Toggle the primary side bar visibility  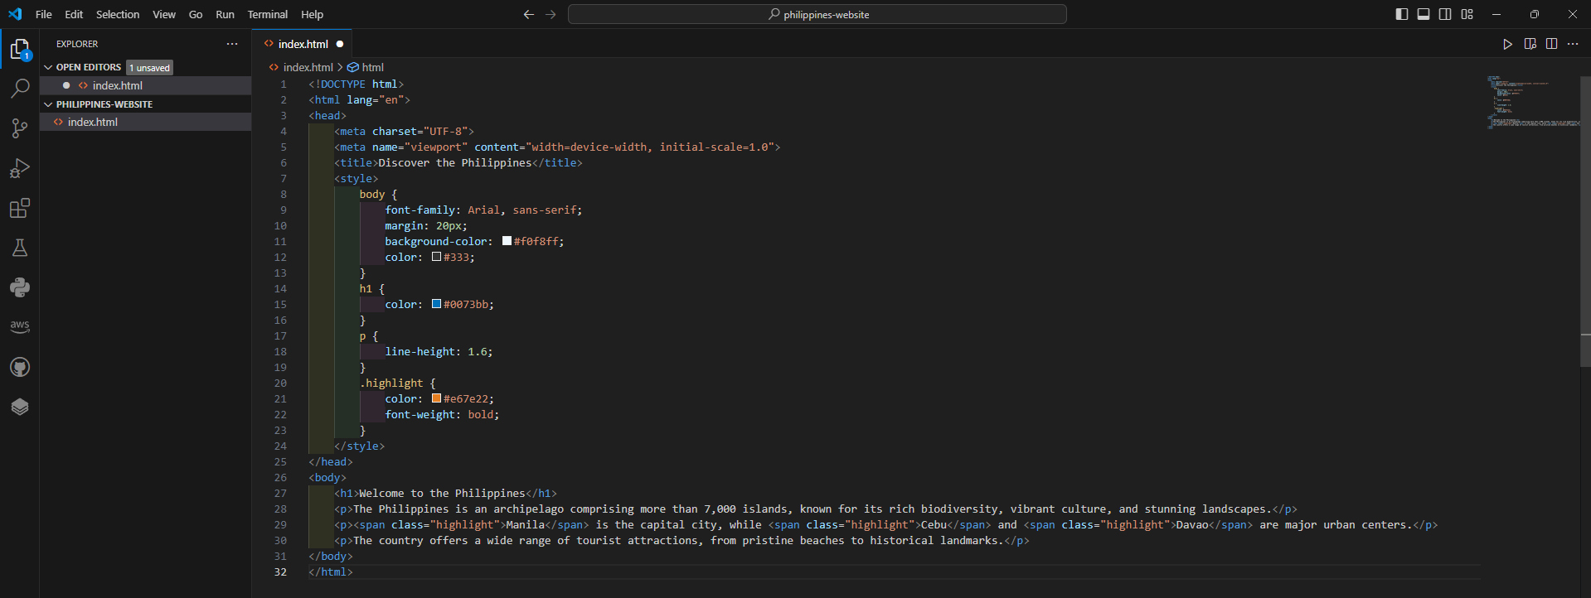tap(1402, 14)
